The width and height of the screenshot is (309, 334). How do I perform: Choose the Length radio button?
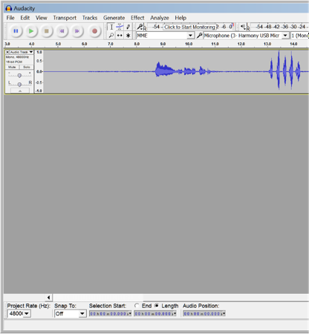click(x=157, y=306)
